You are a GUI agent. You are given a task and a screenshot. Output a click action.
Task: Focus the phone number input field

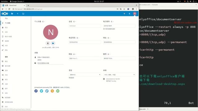85,42
